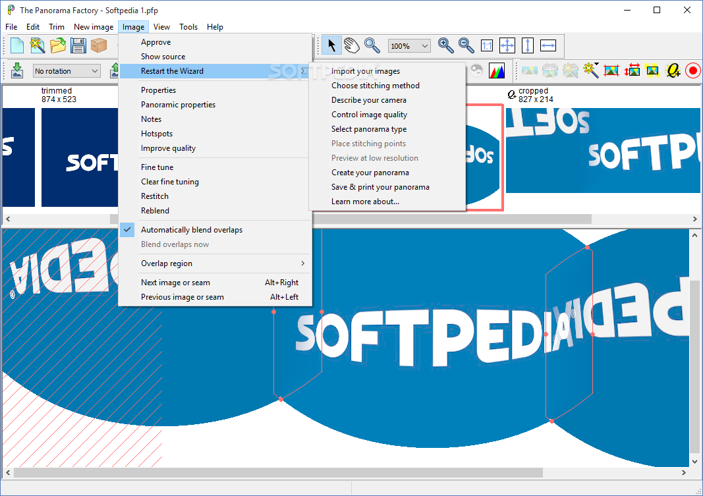Choose Improve quality menu entry
This screenshot has width=703, height=496.
(x=215, y=148)
